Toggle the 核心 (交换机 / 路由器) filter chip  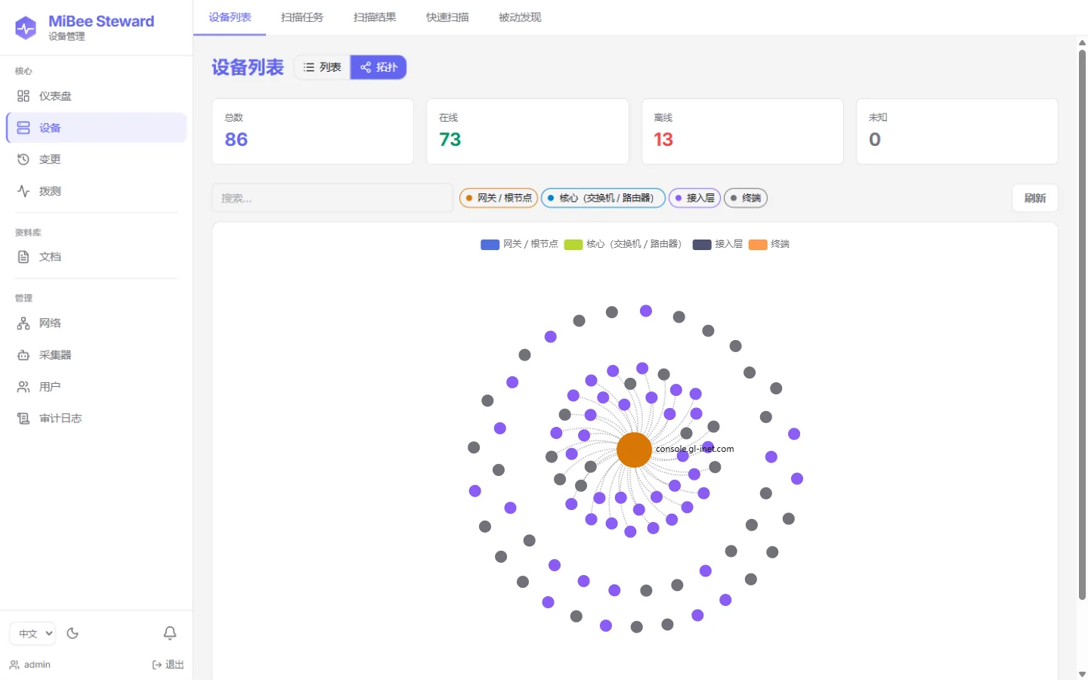coord(604,198)
